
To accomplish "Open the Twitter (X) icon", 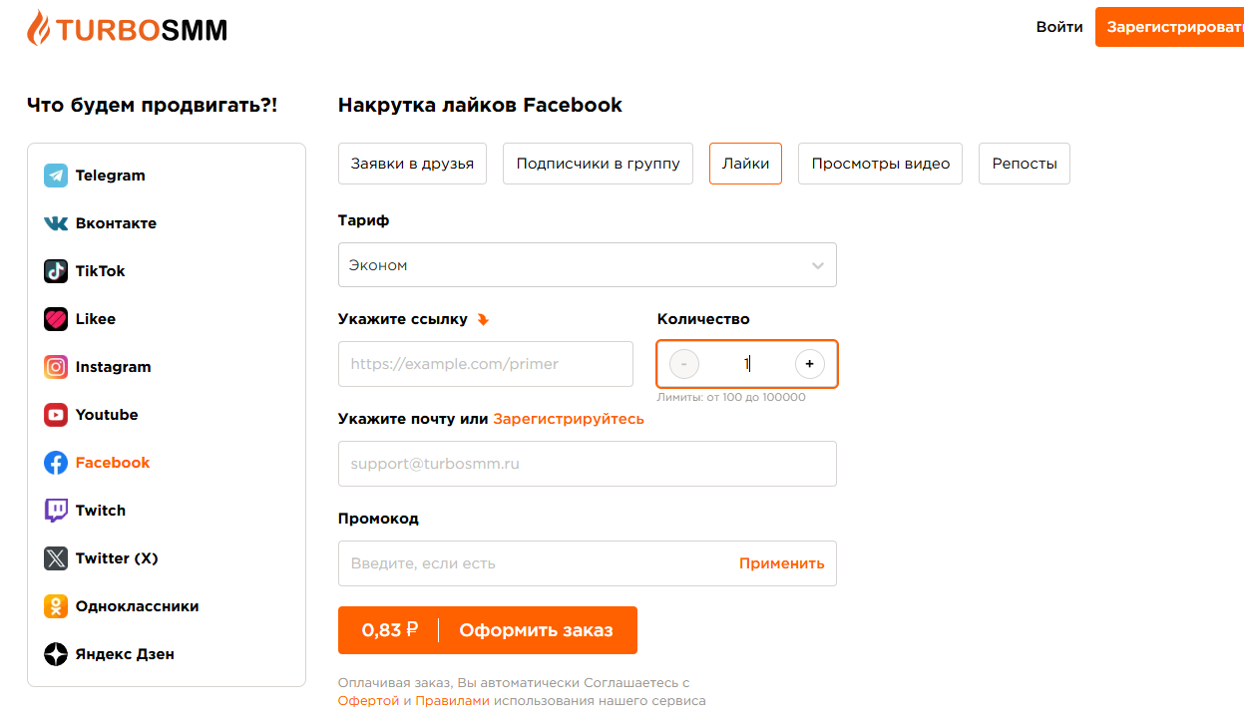I will click(x=56, y=558).
